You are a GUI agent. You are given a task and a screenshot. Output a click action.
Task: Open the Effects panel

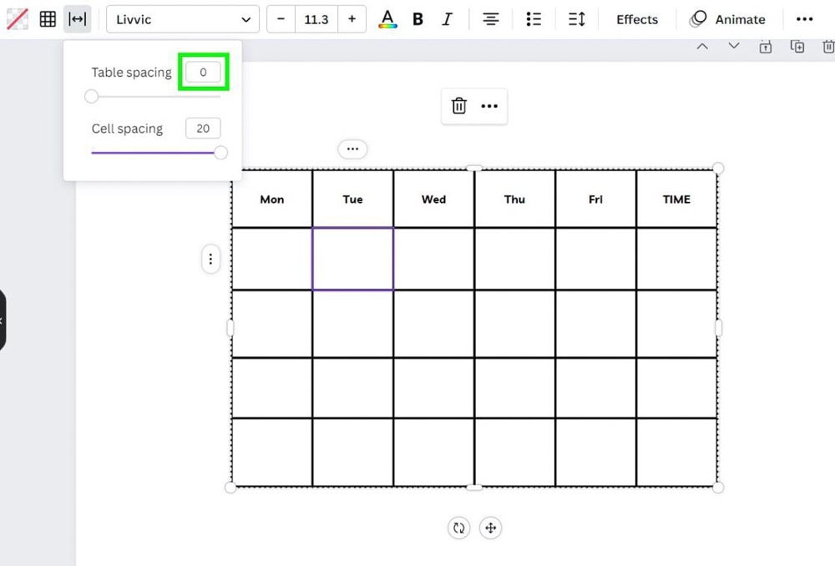click(636, 19)
